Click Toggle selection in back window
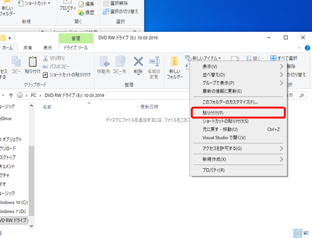 pos(120,11)
